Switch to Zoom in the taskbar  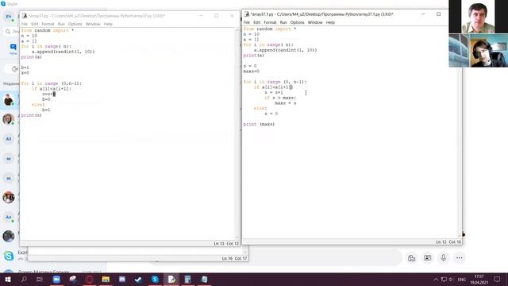coord(56,279)
